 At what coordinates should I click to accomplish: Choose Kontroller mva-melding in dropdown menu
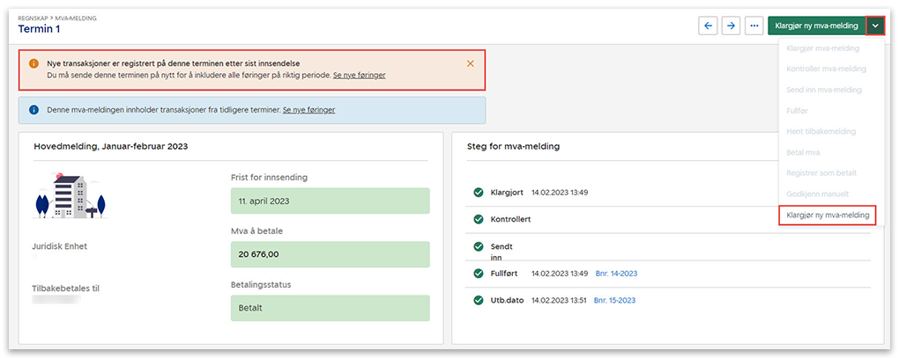tap(826, 69)
